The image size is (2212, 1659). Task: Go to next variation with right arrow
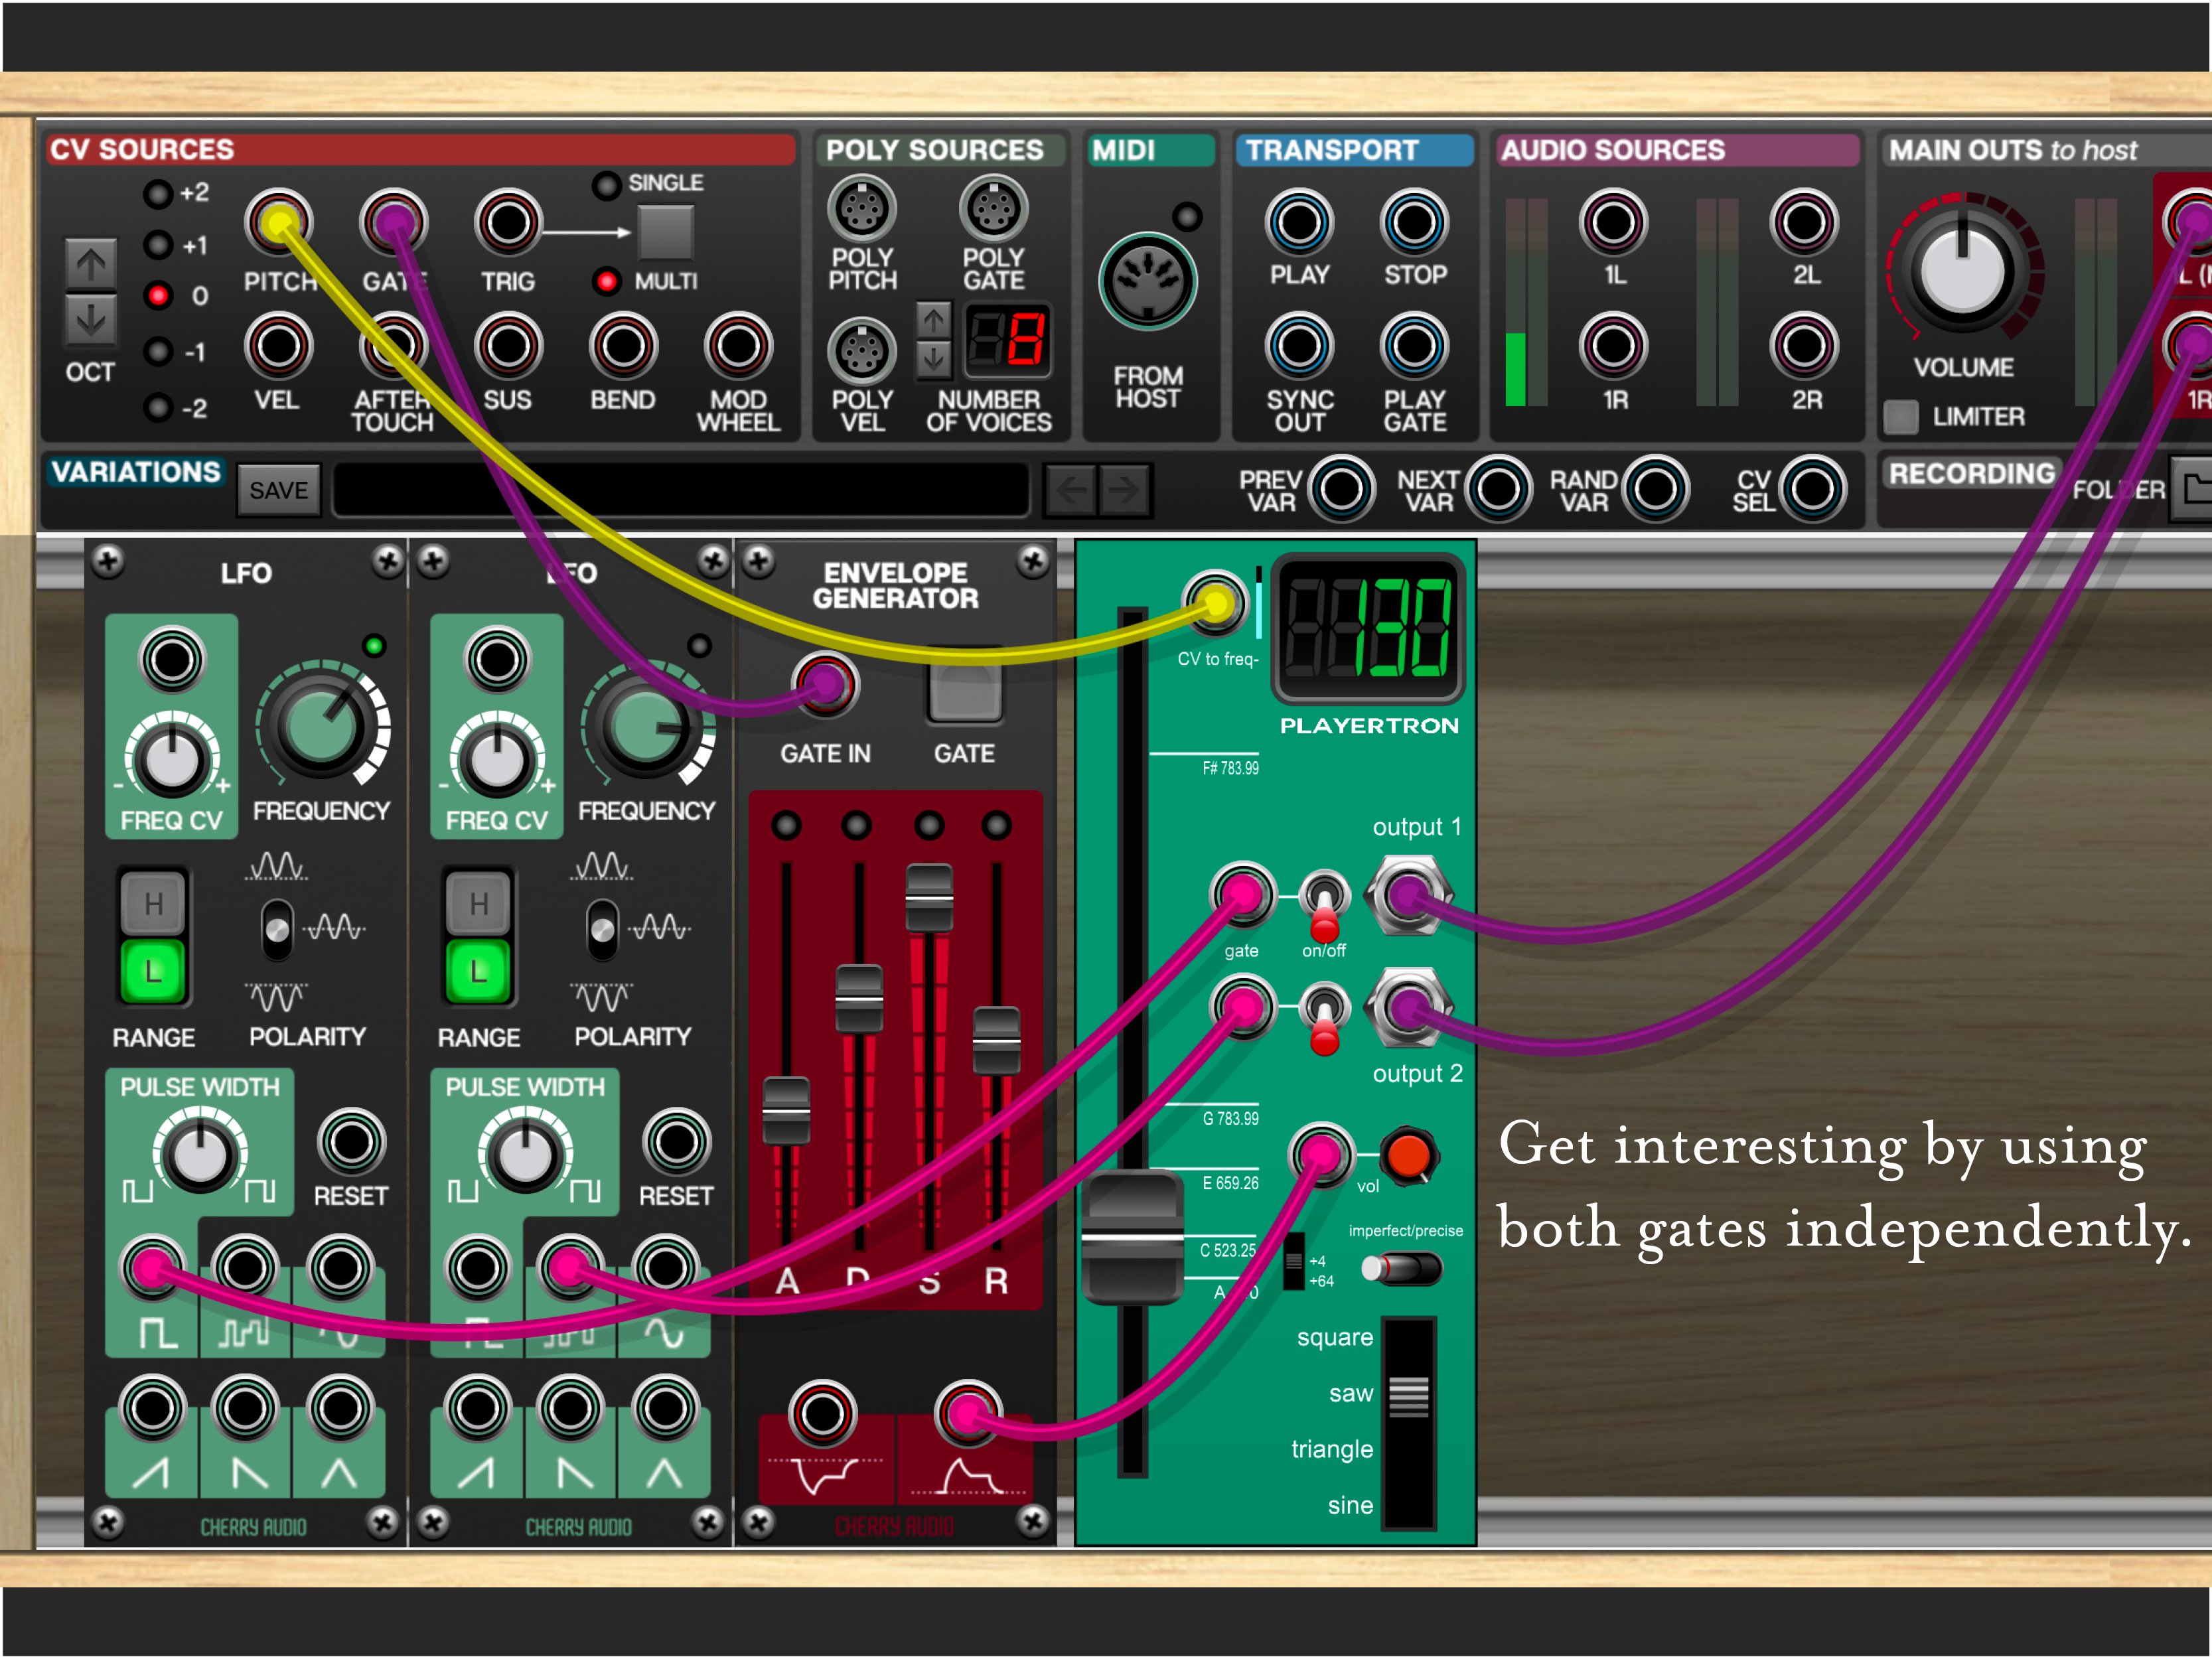pyautogui.click(x=1125, y=490)
